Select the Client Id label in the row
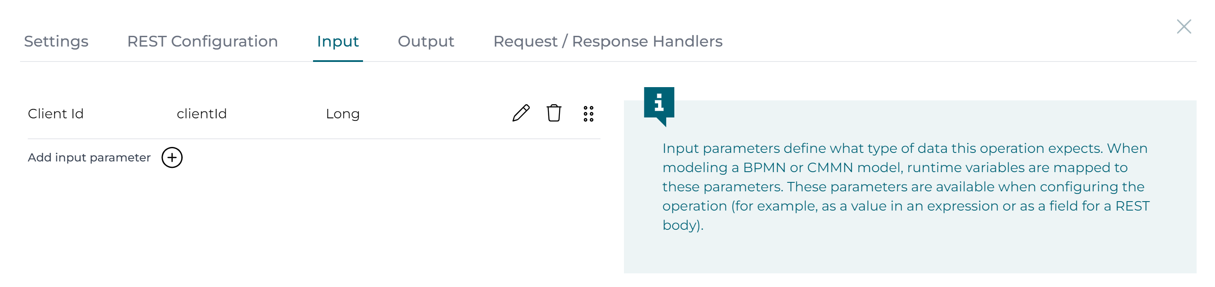1215x287 pixels. [x=56, y=114]
